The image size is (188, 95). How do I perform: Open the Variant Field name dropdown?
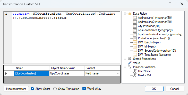pos(118,73)
